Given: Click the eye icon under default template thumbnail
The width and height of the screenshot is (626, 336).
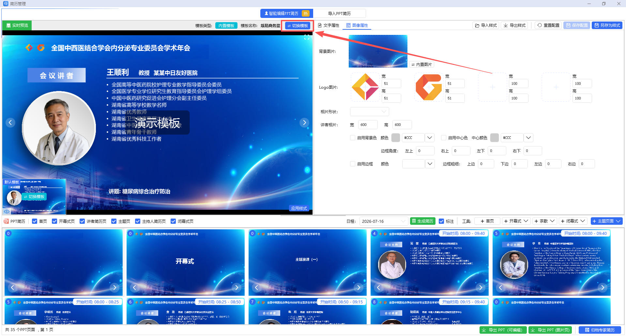Looking at the screenshot, I should coord(7,211).
